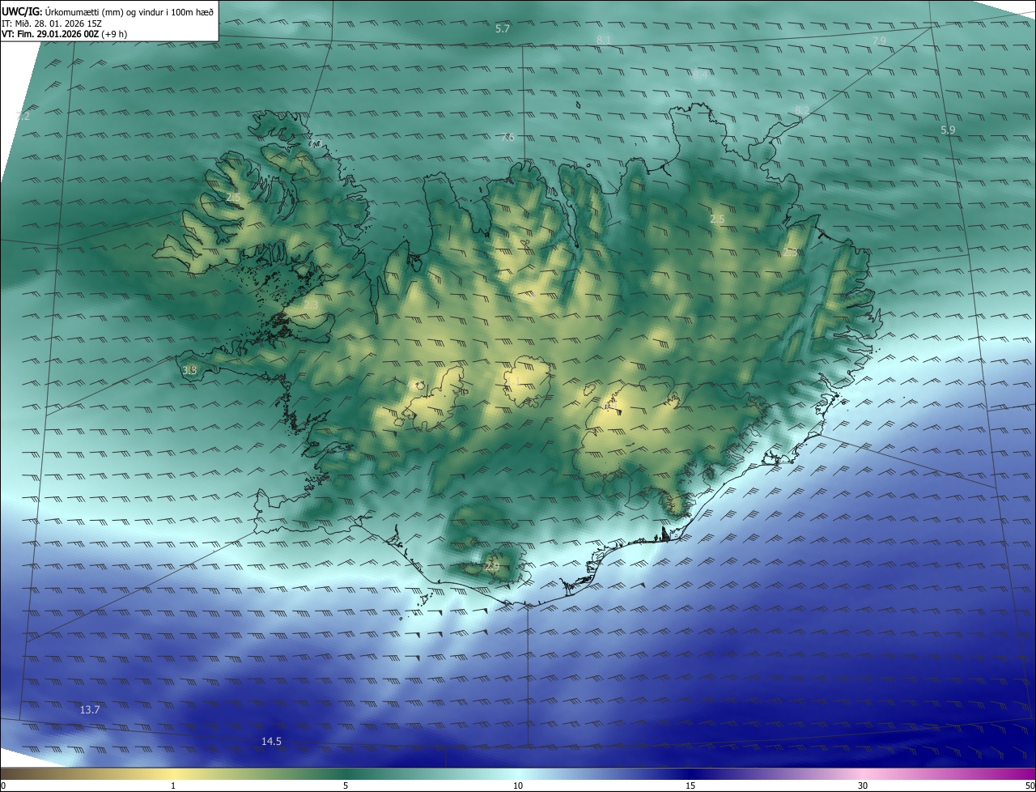Click the 5.7 value label on the map

(503, 29)
